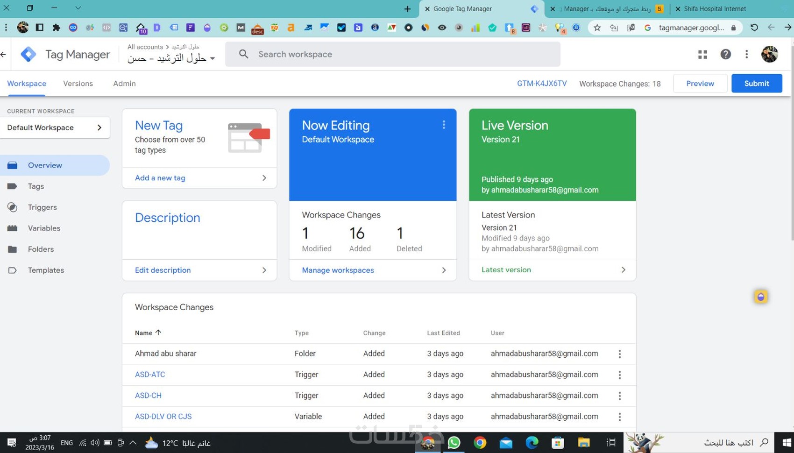Open row actions for ASD-DLV OR CJS
Viewport: 794px width, 453px height.
[x=620, y=417]
